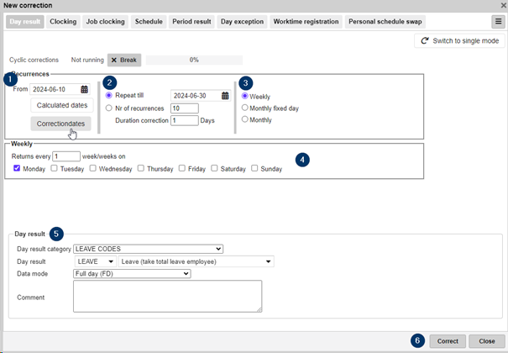Switch to Personal schedule swap tab

click(385, 22)
